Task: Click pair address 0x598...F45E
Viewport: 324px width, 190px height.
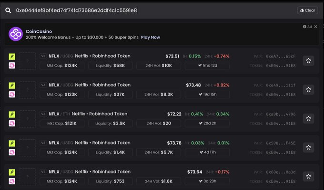Action: coord(281,143)
